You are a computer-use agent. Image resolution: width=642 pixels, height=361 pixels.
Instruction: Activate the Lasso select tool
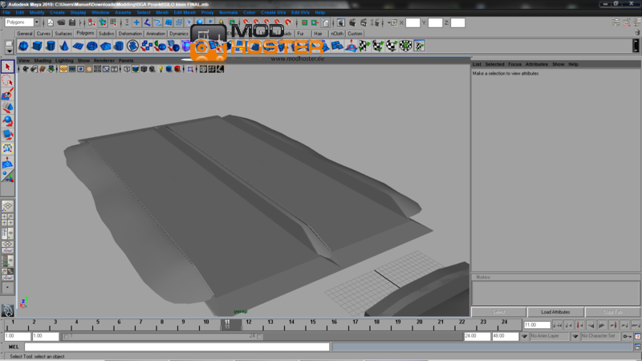(x=7, y=81)
